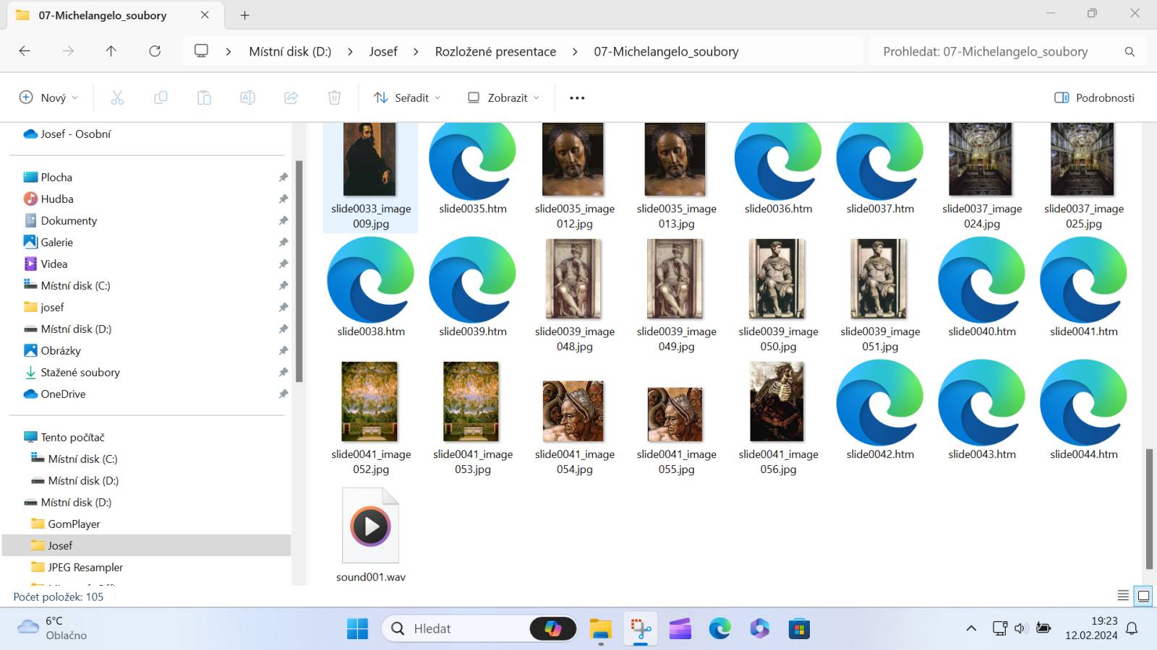Select slide0039_image050.jpg thumbnail
This screenshot has height=650, width=1157.
point(778,295)
